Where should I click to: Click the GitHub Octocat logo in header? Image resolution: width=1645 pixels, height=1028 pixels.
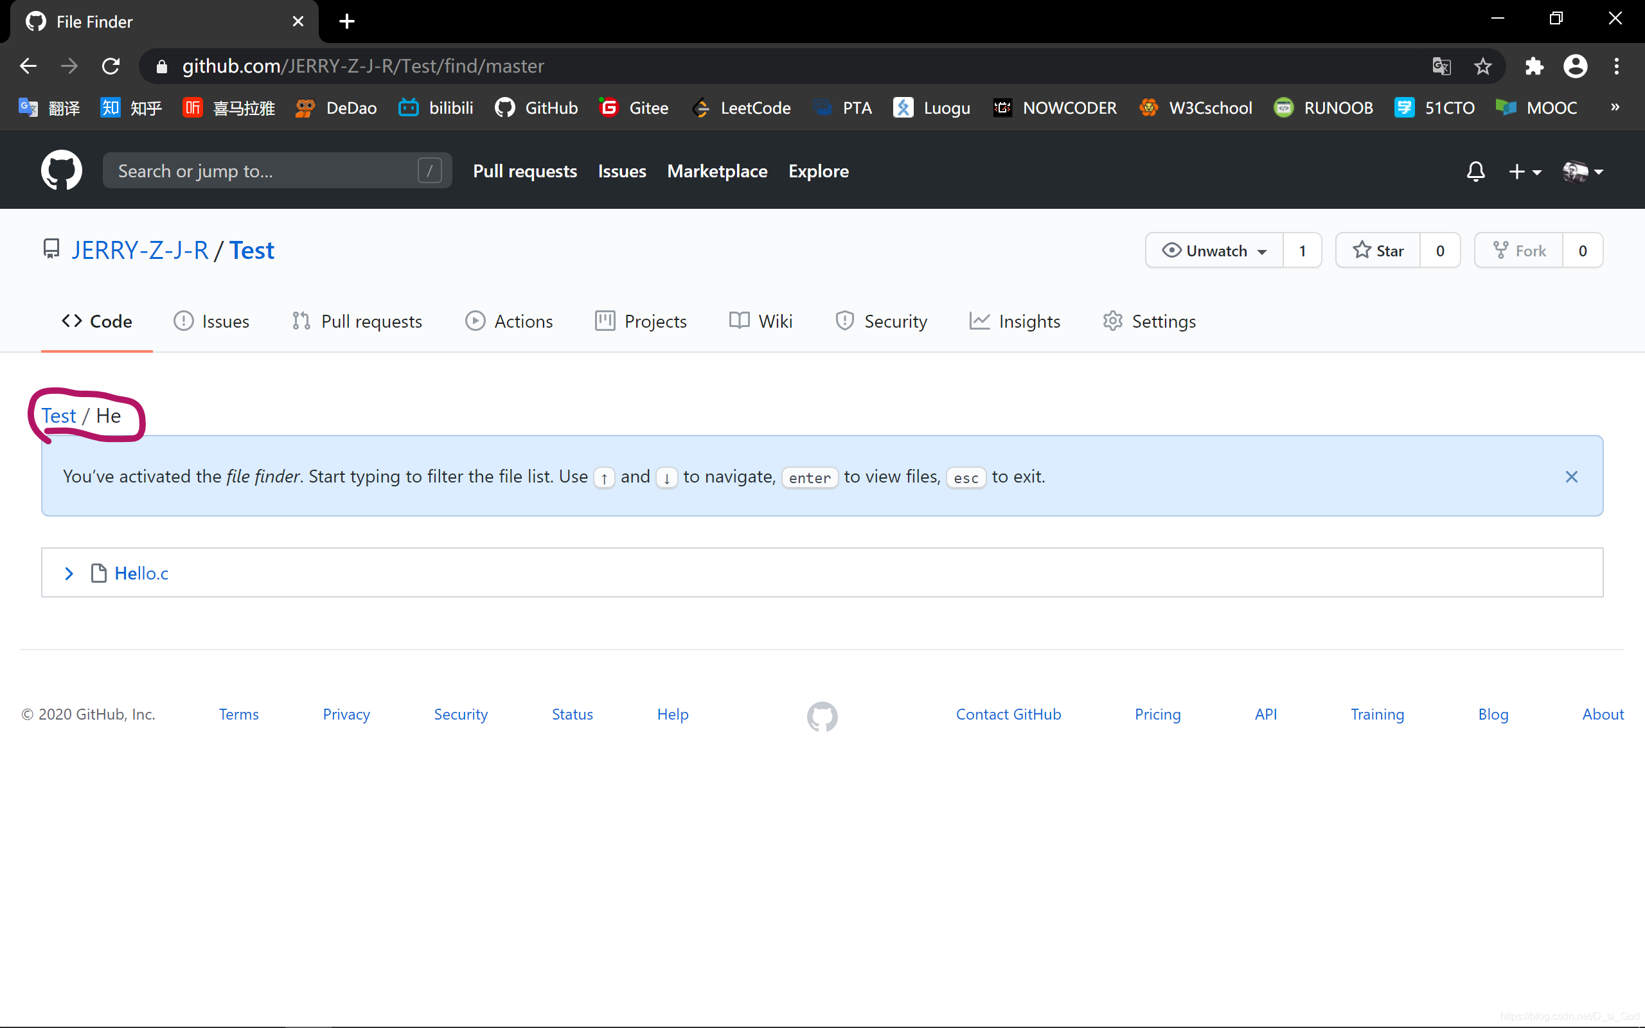tap(61, 171)
